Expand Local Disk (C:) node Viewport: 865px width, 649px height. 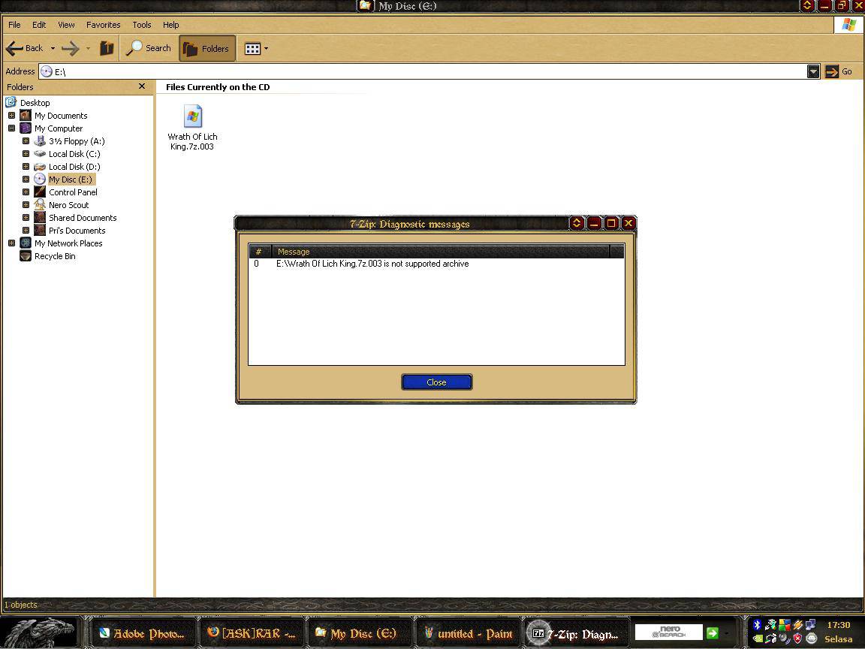(x=26, y=153)
